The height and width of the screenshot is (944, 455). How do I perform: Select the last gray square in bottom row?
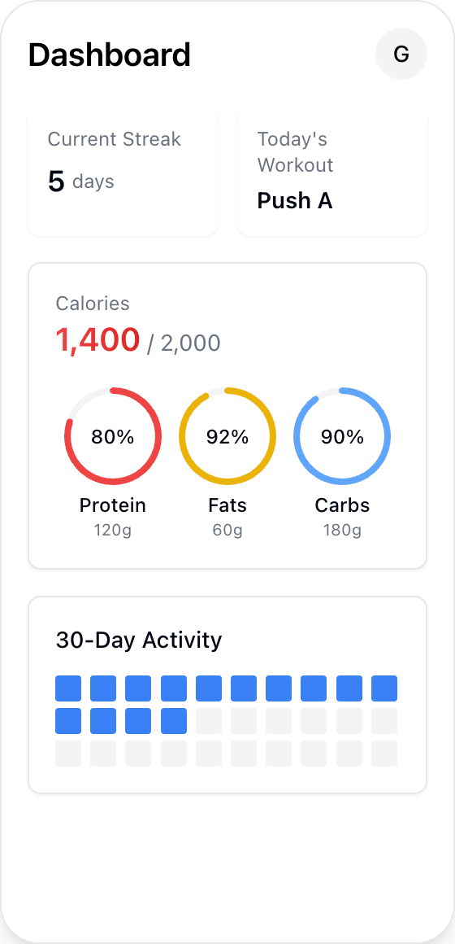(384, 753)
